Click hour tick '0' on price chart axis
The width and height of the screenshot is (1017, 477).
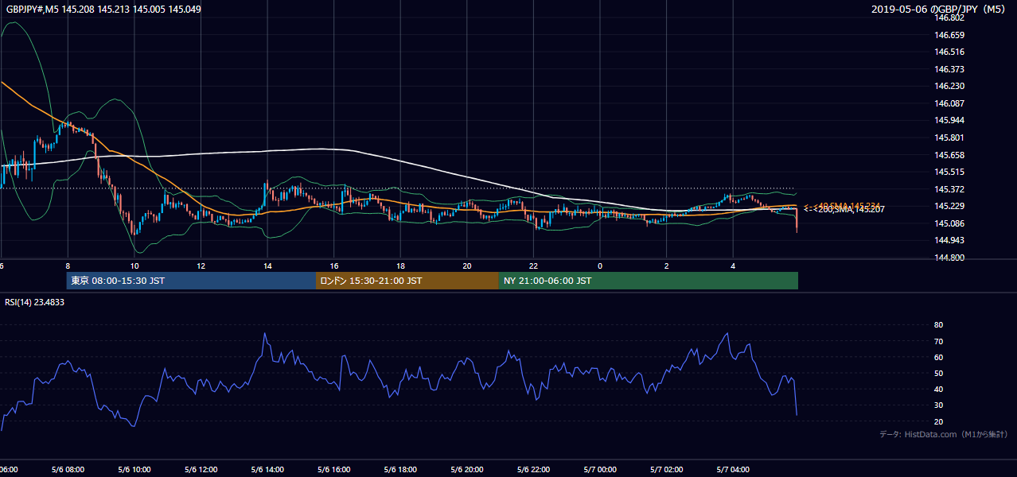[x=600, y=266]
